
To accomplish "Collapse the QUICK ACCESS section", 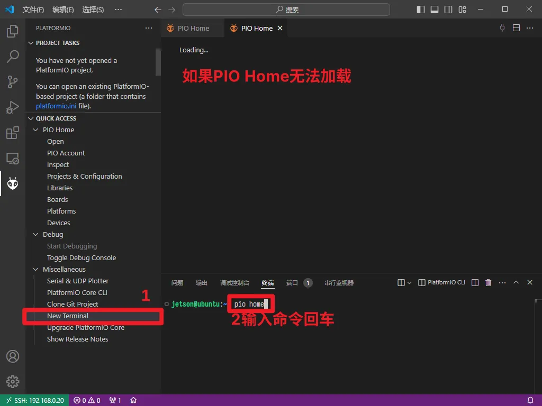I will [x=31, y=118].
